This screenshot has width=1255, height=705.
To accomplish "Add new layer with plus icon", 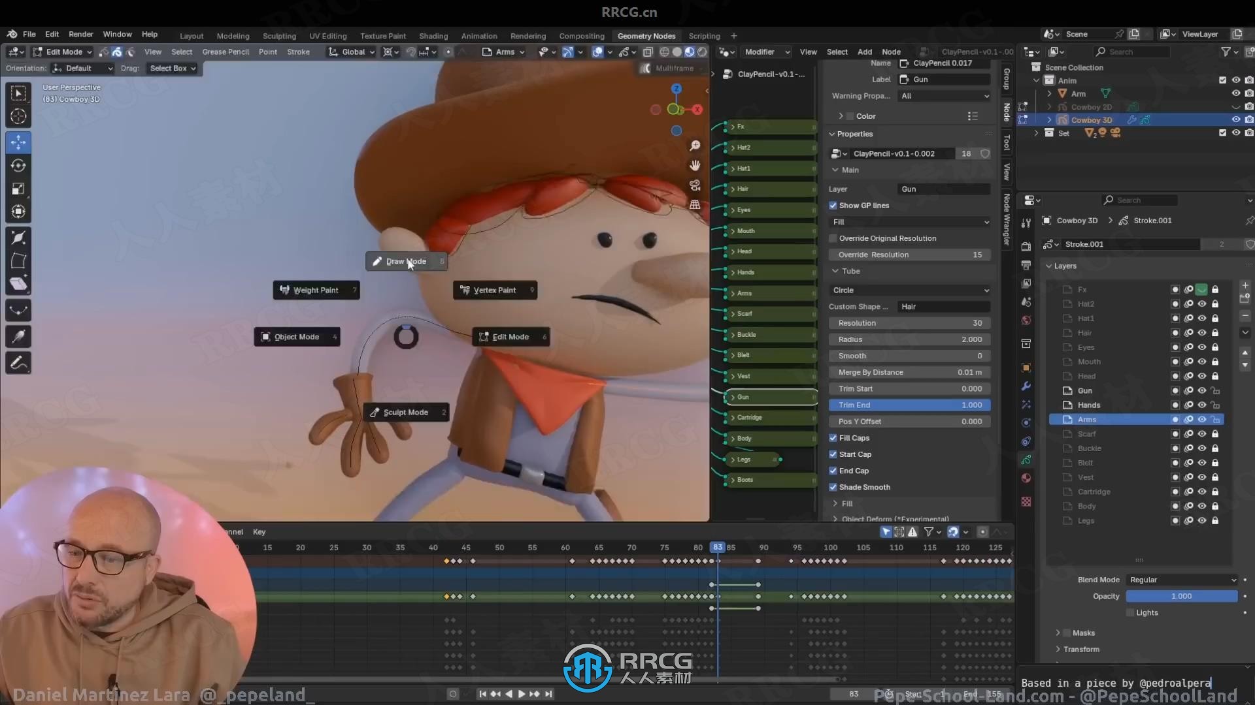I will [x=1245, y=285].
